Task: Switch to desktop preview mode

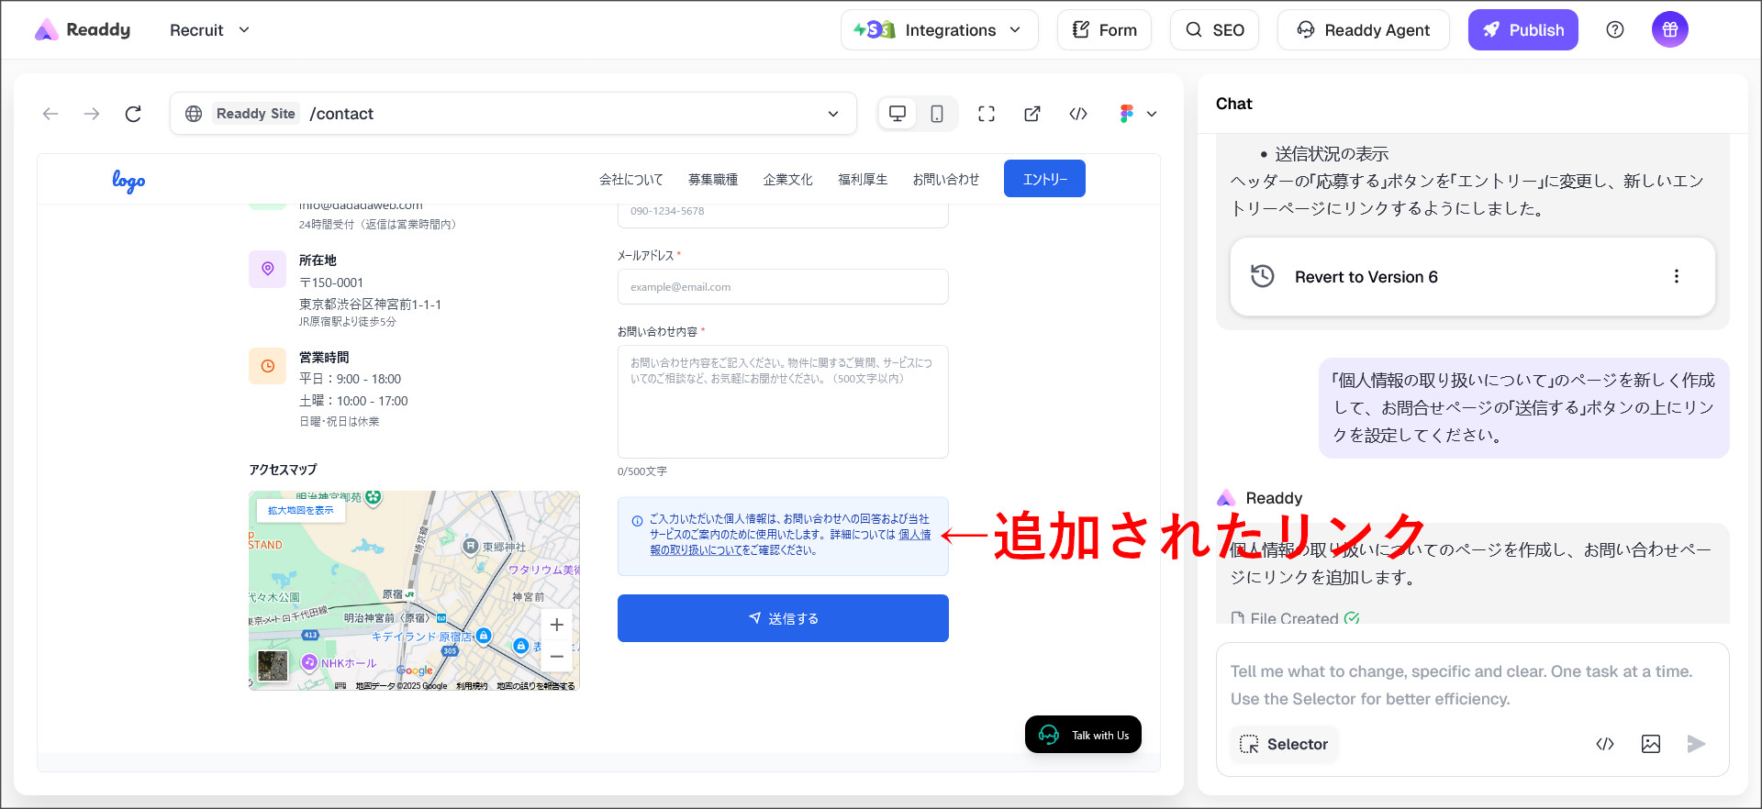Action: pos(898,114)
